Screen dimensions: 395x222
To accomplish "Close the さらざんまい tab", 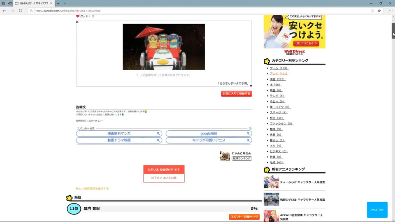I will tap(51, 3).
